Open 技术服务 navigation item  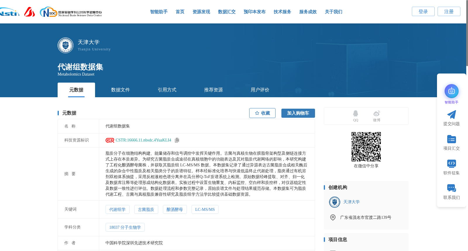click(x=282, y=12)
